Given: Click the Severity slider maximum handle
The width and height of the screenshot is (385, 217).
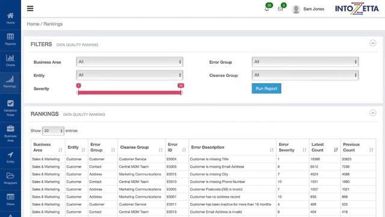Looking at the screenshot, I should pos(180,86).
